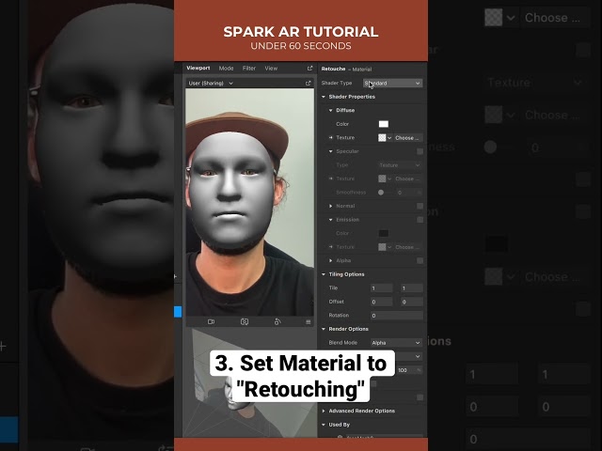The image size is (602, 451).
Task: Click Choose button for Diffuse Texture
Action: point(407,138)
